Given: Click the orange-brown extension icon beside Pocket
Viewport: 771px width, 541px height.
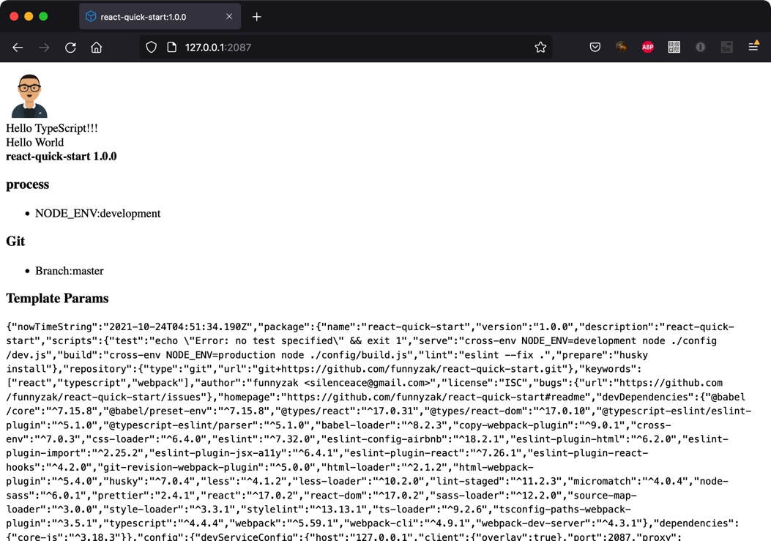Looking at the screenshot, I should coord(621,47).
